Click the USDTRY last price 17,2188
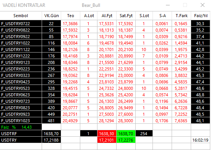211x150 pixels. [51, 140]
